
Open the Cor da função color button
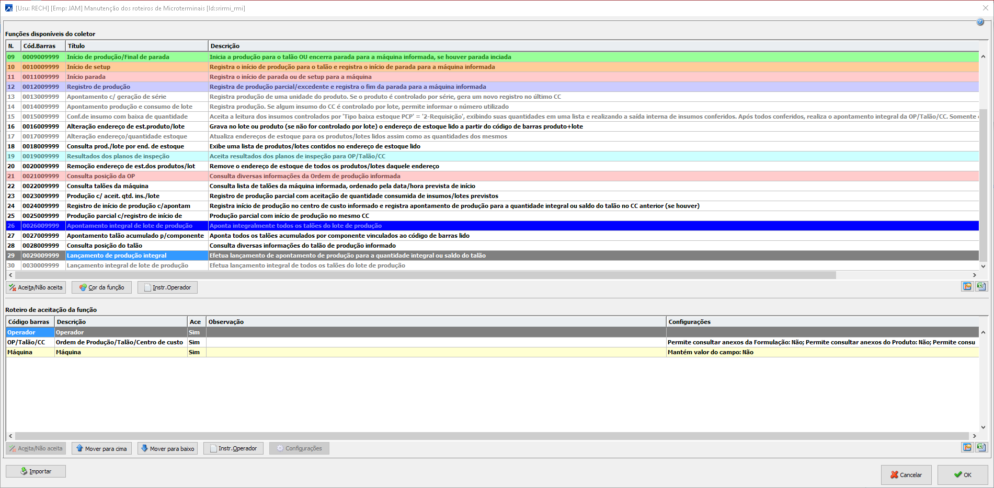click(x=101, y=287)
